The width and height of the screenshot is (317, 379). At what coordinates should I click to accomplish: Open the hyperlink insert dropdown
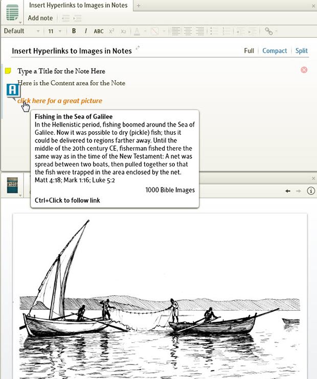[270, 31]
